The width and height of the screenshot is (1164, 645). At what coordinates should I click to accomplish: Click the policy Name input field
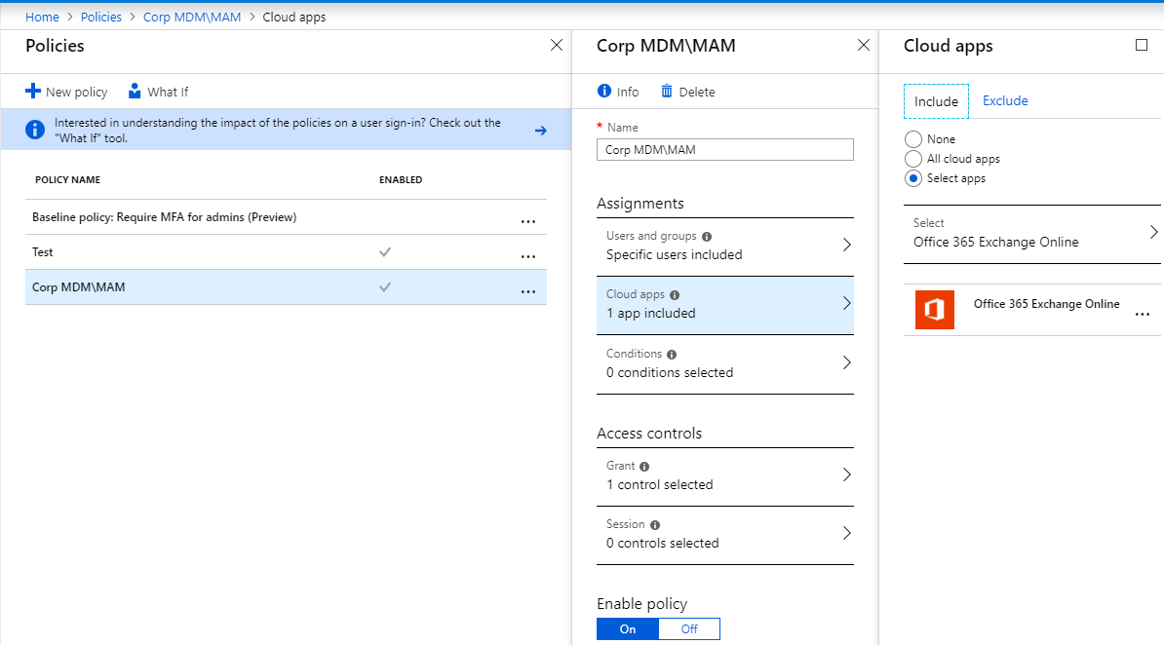point(724,150)
